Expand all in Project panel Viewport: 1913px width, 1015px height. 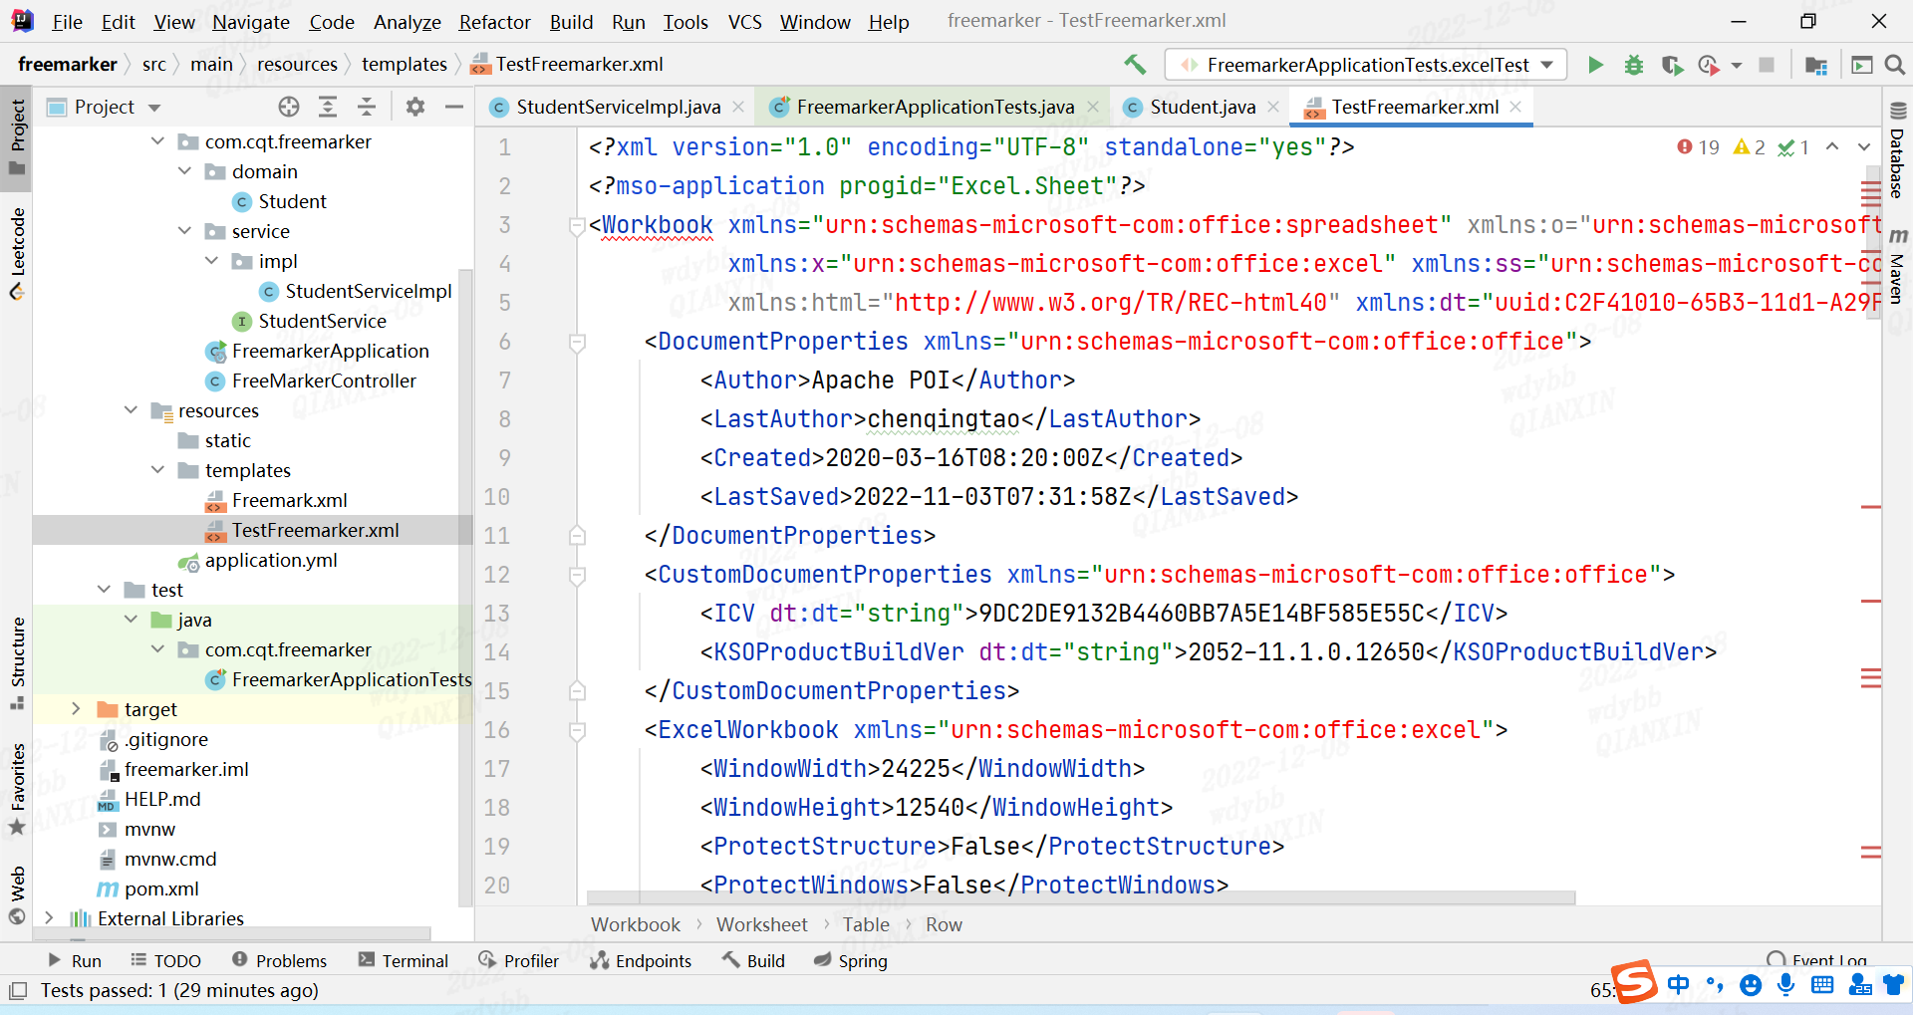327,107
